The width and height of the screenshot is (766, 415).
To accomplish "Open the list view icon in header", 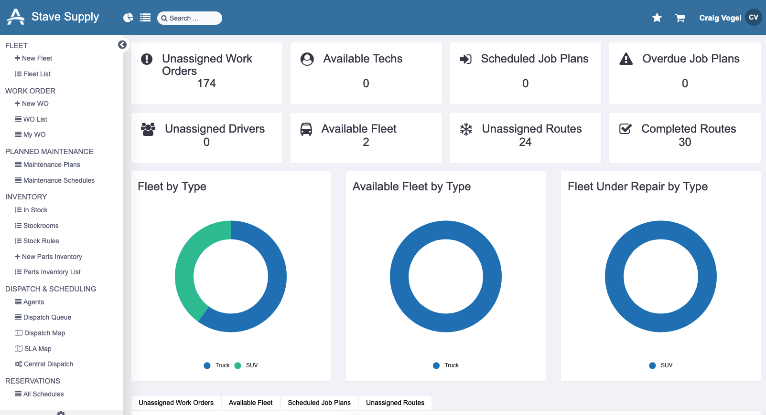I will click(145, 18).
